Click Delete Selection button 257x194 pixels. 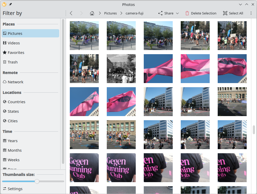(201, 13)
